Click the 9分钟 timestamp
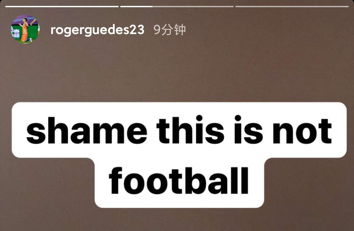 pyautogui.click(x=169, y=29)
